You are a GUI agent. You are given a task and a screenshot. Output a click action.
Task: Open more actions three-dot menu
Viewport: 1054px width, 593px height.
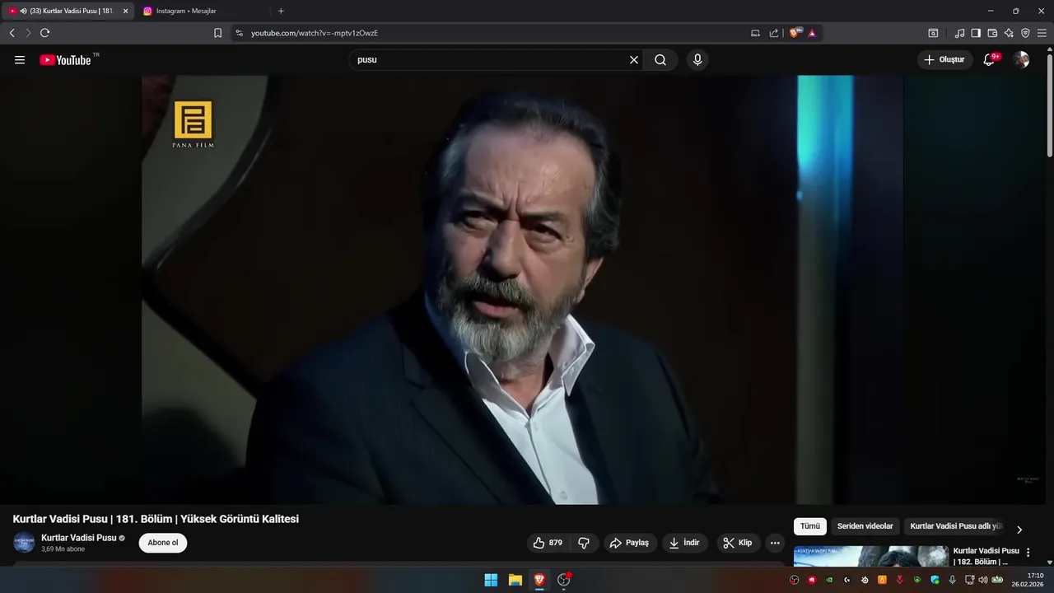pyautogui.click(x=775, y=543)
